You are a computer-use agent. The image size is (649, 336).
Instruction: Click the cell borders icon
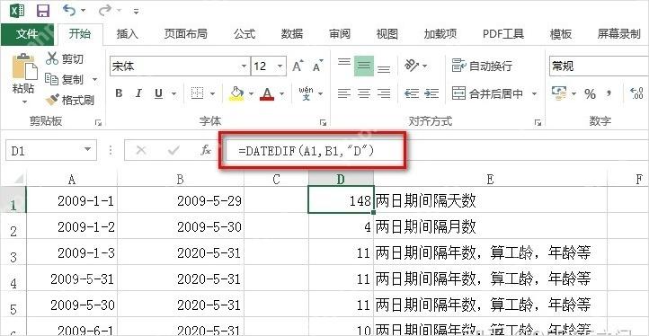198,93
